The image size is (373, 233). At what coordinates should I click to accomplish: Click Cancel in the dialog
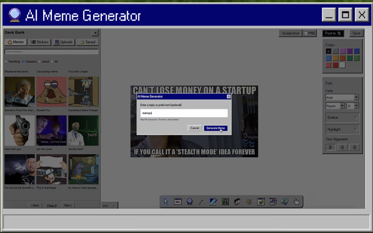(x=195, y=128)
